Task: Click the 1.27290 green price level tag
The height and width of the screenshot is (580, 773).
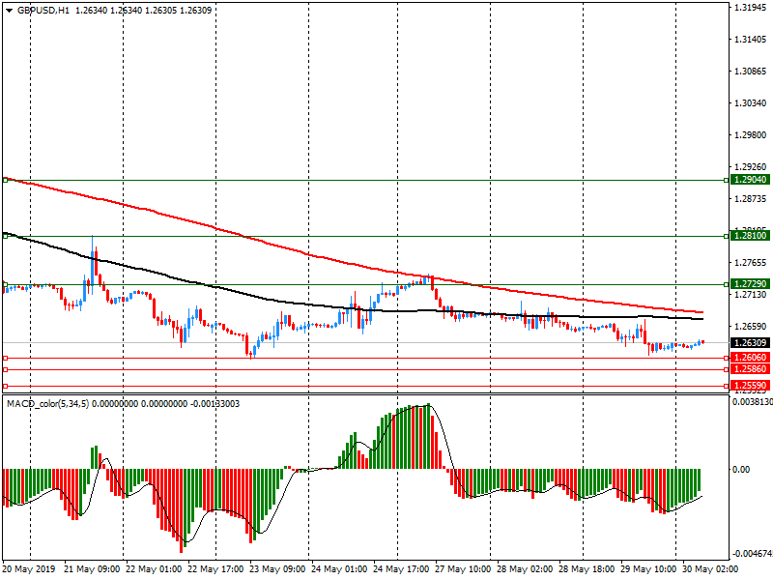Action: coord(749,284)
